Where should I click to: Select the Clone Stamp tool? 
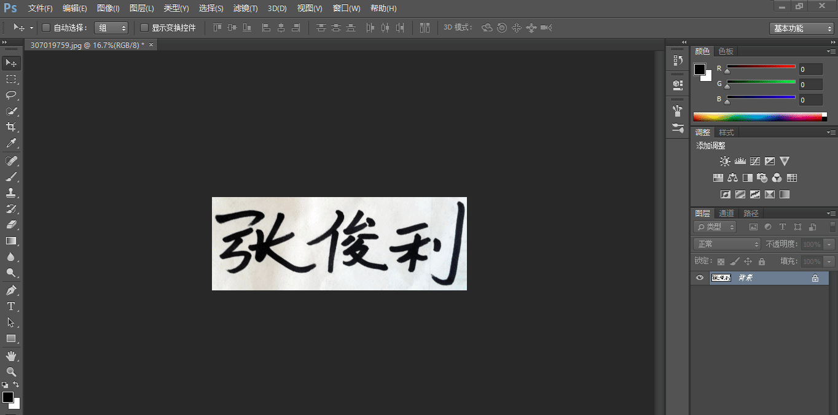click(x=11, y=193)
